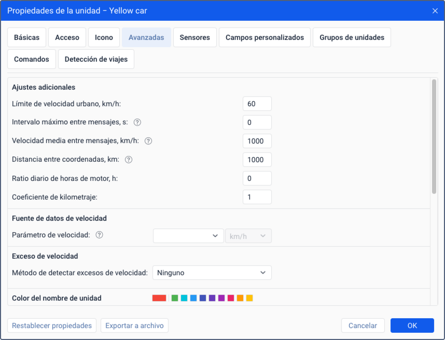The height and width of the screenshot is (340, 445).
Task: Click Exportar a archivo button
Action: (134, 325)
